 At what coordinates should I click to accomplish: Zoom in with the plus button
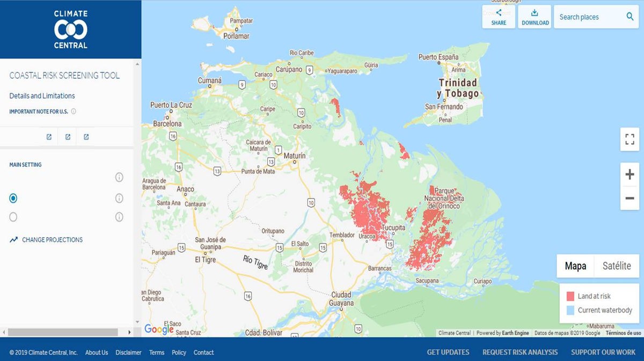pos(630,174)
